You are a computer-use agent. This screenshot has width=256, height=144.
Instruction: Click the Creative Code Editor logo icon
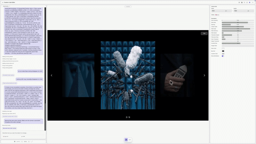[3, 3]
